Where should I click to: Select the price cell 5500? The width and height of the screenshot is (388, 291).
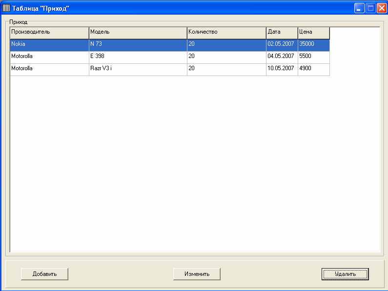click(314, 58)
